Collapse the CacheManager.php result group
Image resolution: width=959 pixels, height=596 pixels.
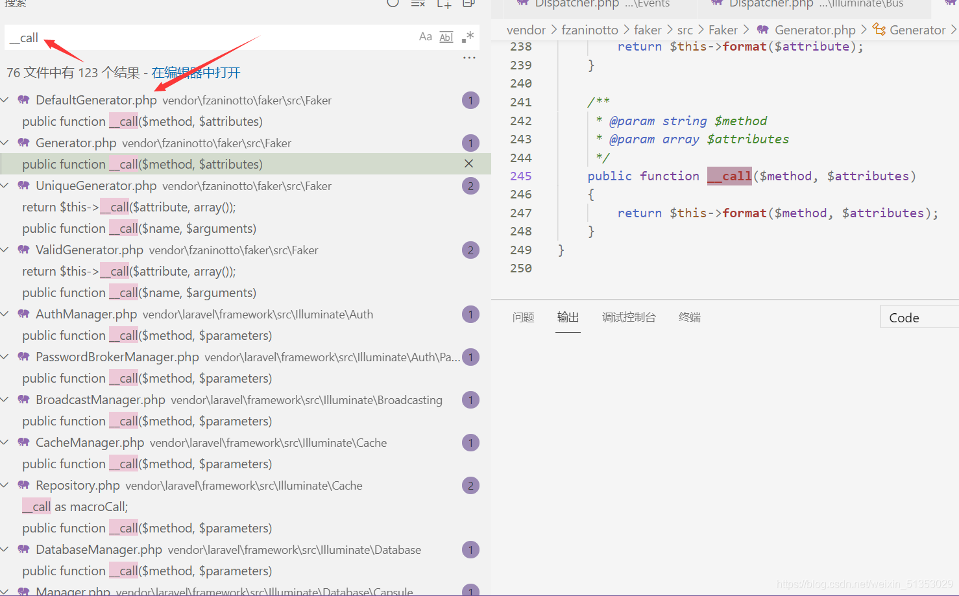click(5, 442)
